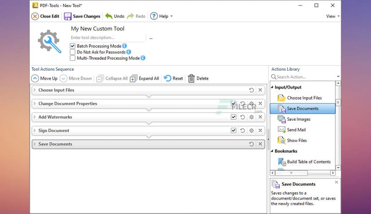Remove the Add Watermarks action

[x=260, y=117]
